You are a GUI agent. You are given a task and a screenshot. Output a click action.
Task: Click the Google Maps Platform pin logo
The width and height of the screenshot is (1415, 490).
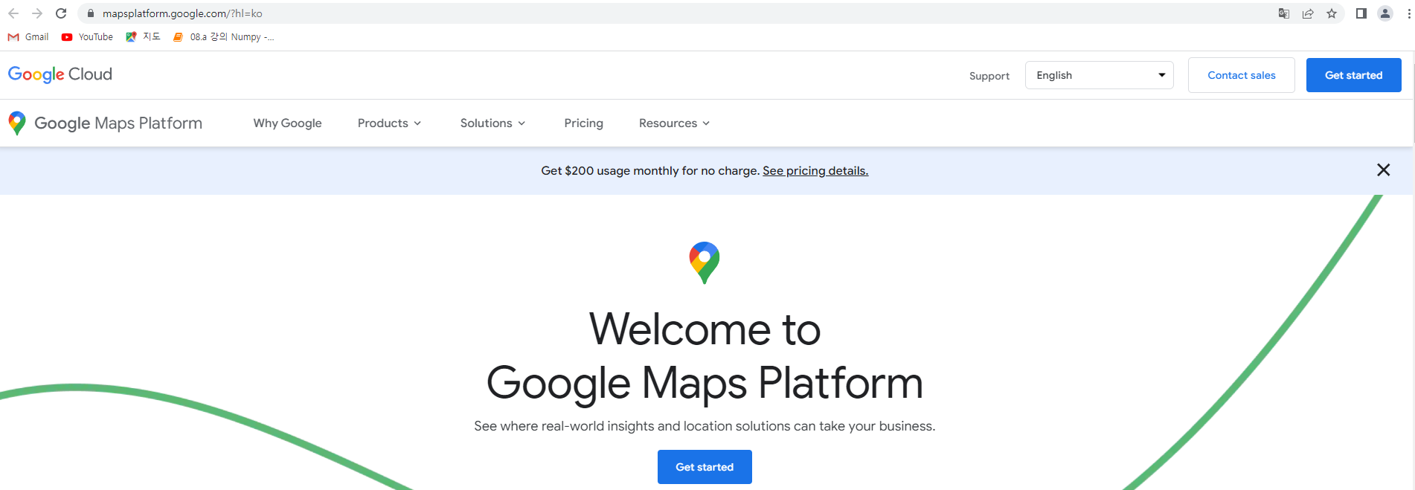[x=17, y=123]
